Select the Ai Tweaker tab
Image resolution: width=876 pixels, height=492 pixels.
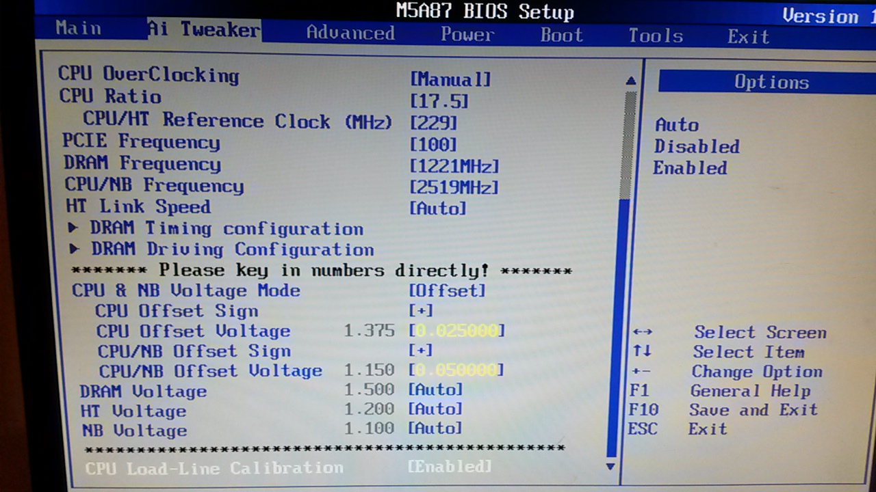(204, 29)
